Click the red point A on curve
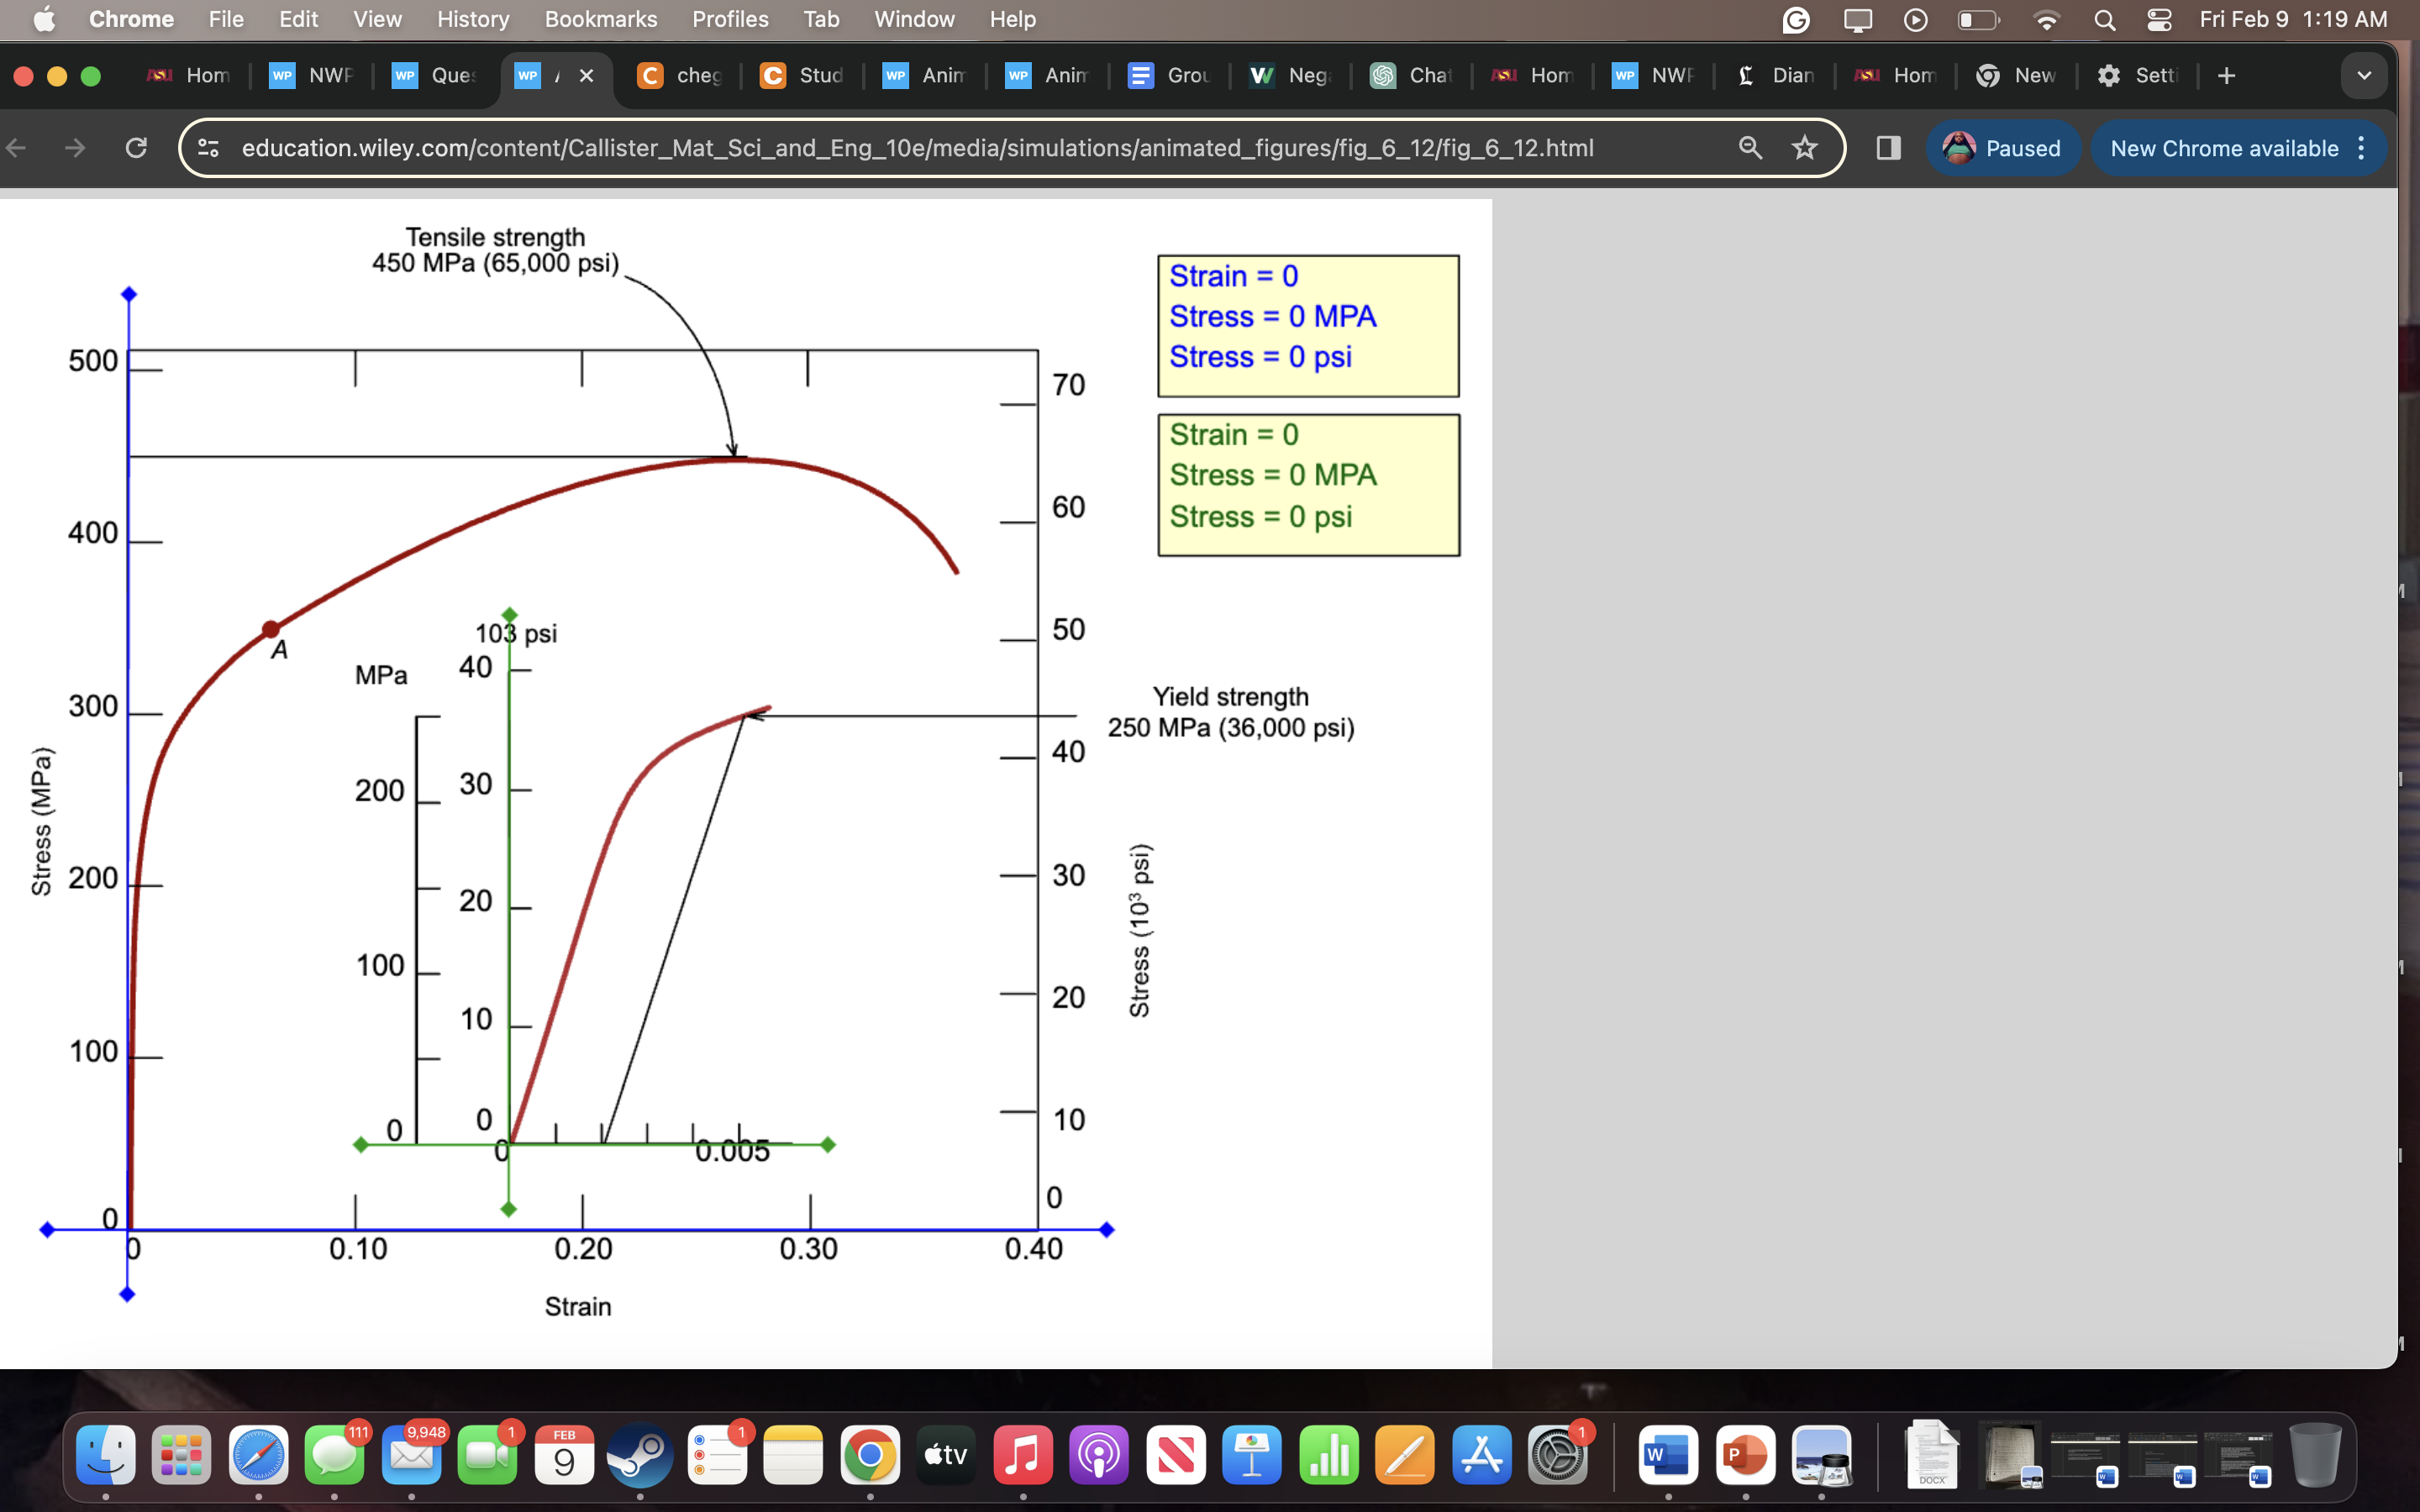Image resolution: width=2420 pixels, height=1512 pixels. pyautogui.click(x=271, y=629)
